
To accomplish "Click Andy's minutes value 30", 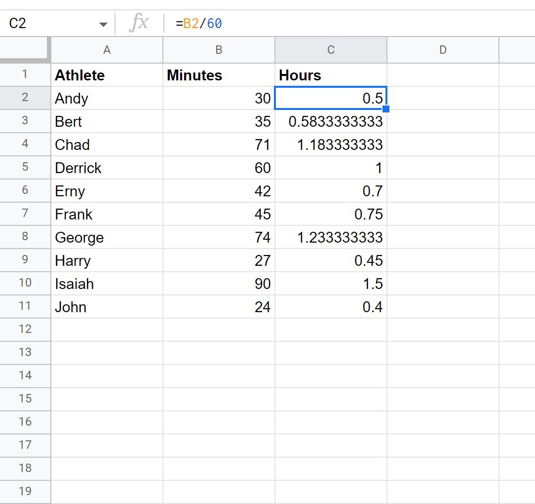I will tap(219, 98).
